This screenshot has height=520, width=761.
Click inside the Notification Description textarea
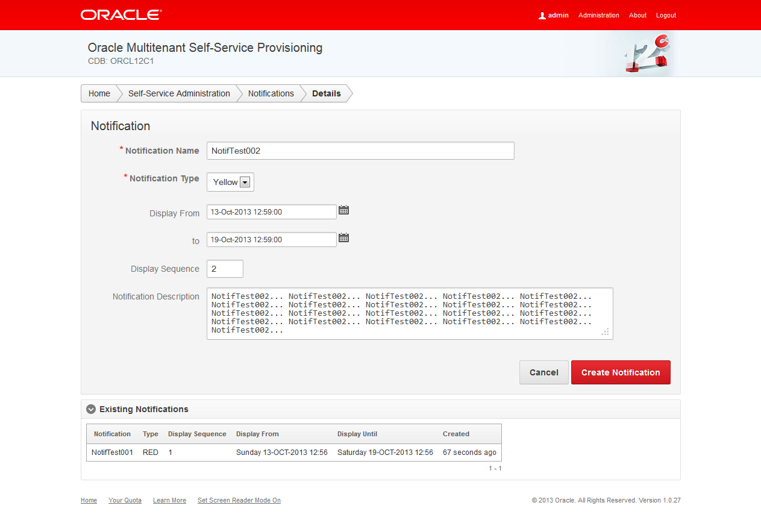click(410, 313)
